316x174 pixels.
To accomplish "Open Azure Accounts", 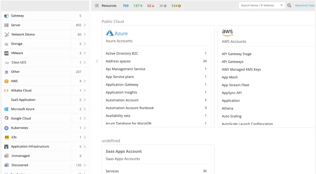I will pos(119,41).
